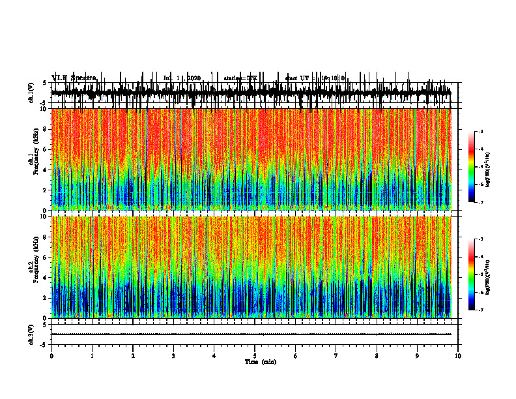This screenshot has width=516, height=399.
Task: Click the '-7' label on ch.2 color scale
Action: point(481,310)
